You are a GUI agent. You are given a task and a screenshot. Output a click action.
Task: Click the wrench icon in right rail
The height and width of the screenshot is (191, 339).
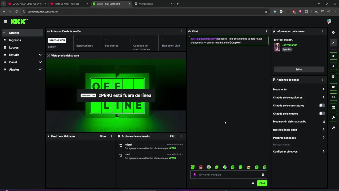coord(333,118)
